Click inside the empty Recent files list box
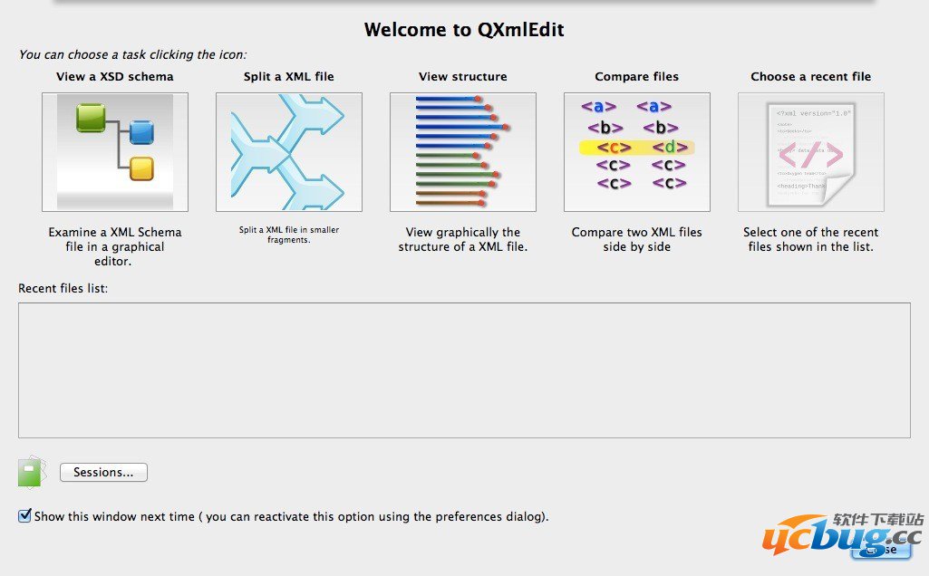 (464, 370)
